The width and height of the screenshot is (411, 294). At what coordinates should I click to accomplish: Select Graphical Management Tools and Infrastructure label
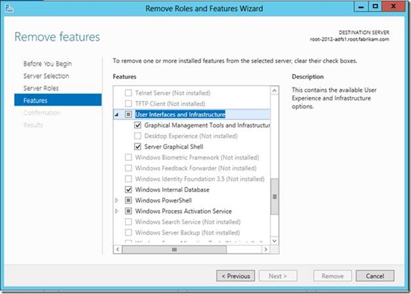tap(207, 125)
